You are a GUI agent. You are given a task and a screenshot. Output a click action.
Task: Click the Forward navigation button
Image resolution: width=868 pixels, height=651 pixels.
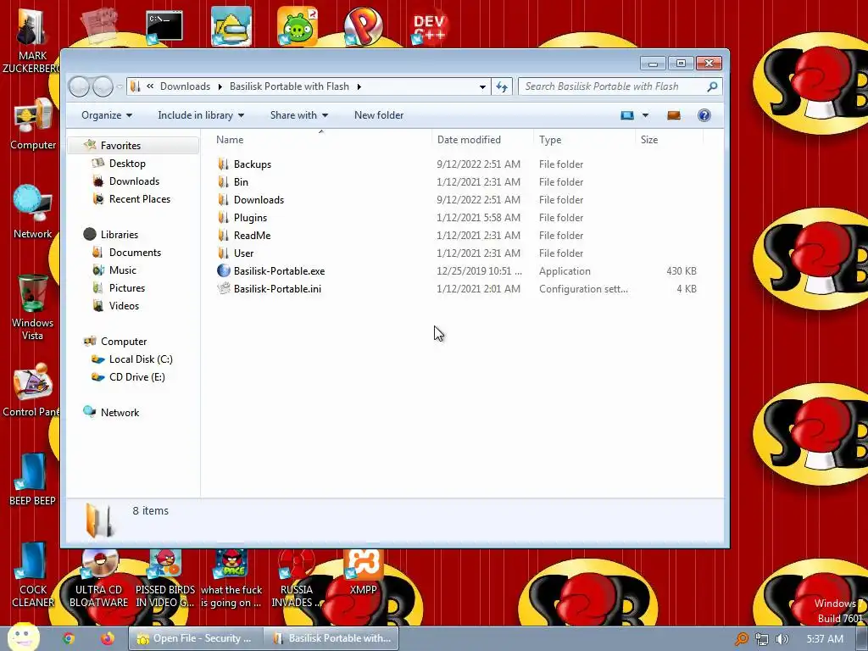103,86
